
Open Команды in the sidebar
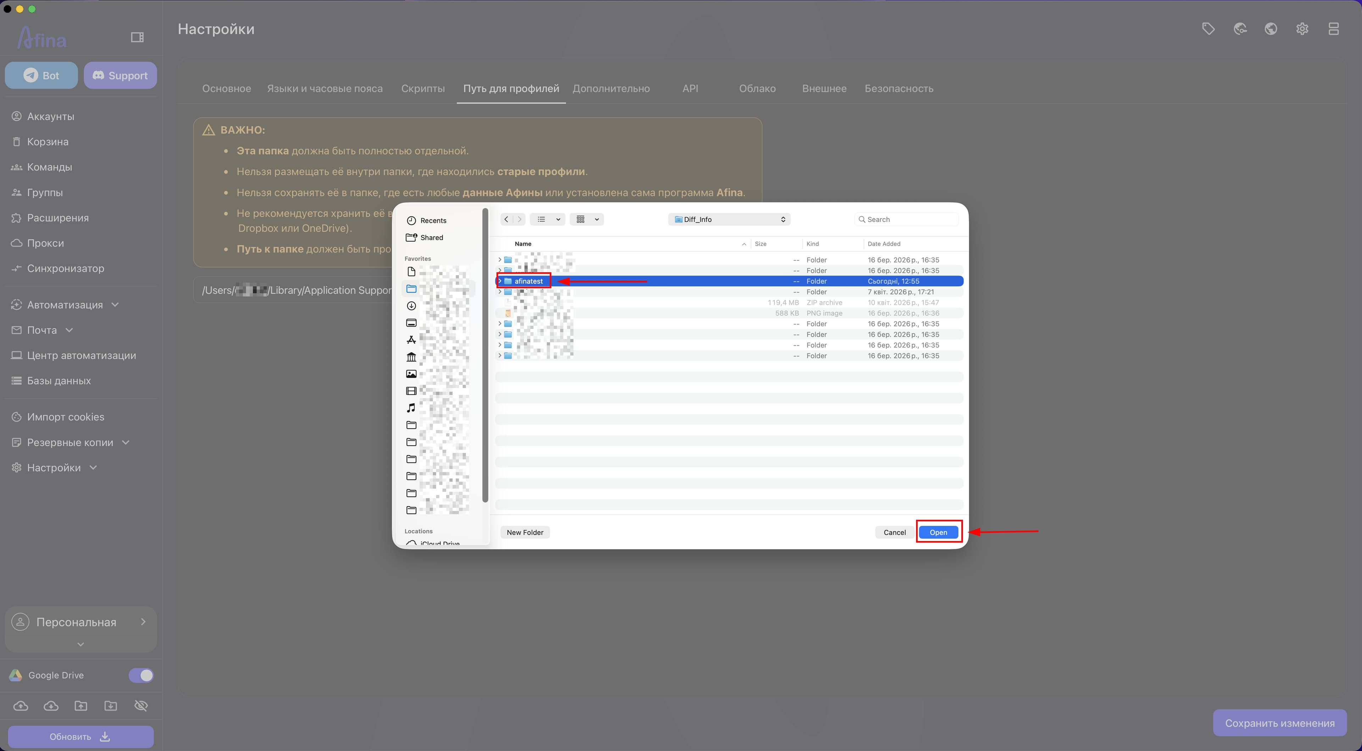49,167
